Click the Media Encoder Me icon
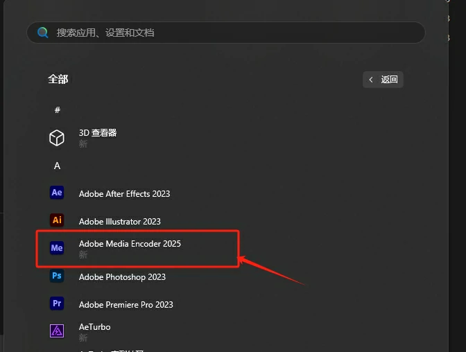The image size is (466, 352). pos(57,248)
